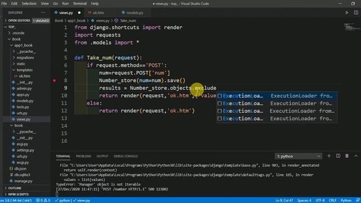Expand the .vscode folder
This screenshot has width=361, height=203.
coord(18,33)
